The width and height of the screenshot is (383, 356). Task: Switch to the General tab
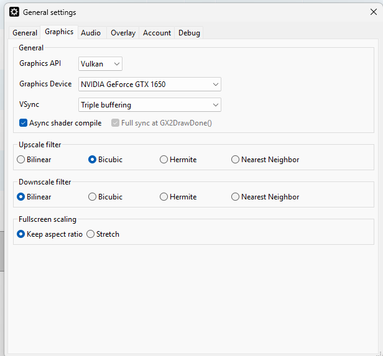click(25, 33)
